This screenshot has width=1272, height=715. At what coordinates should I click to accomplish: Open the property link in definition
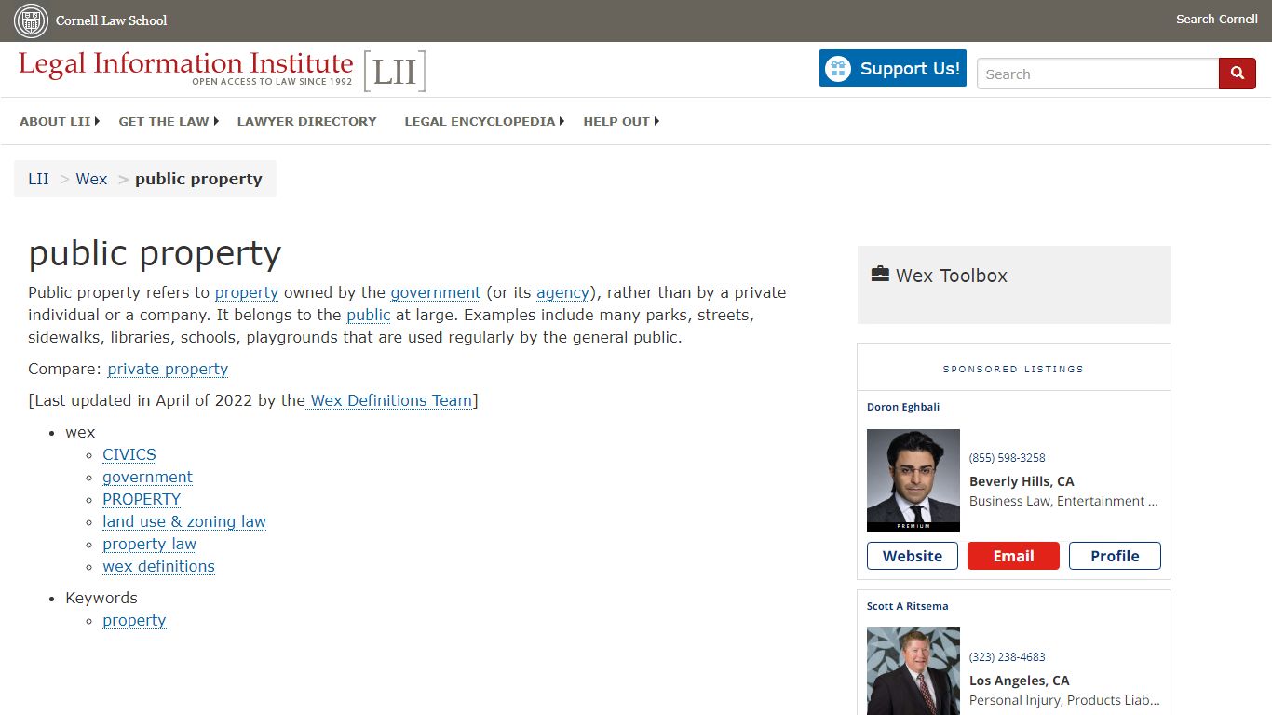tap(247, 292)
